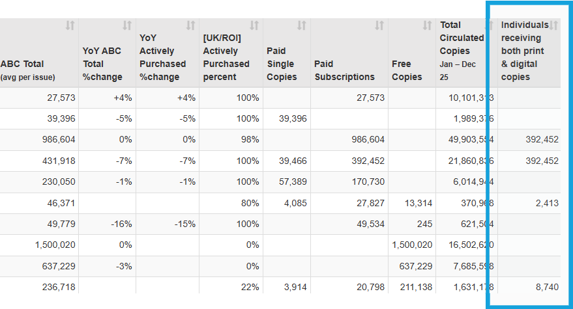
Task: Click the sort arrows in ABC Total column
Action: point(70,26)
